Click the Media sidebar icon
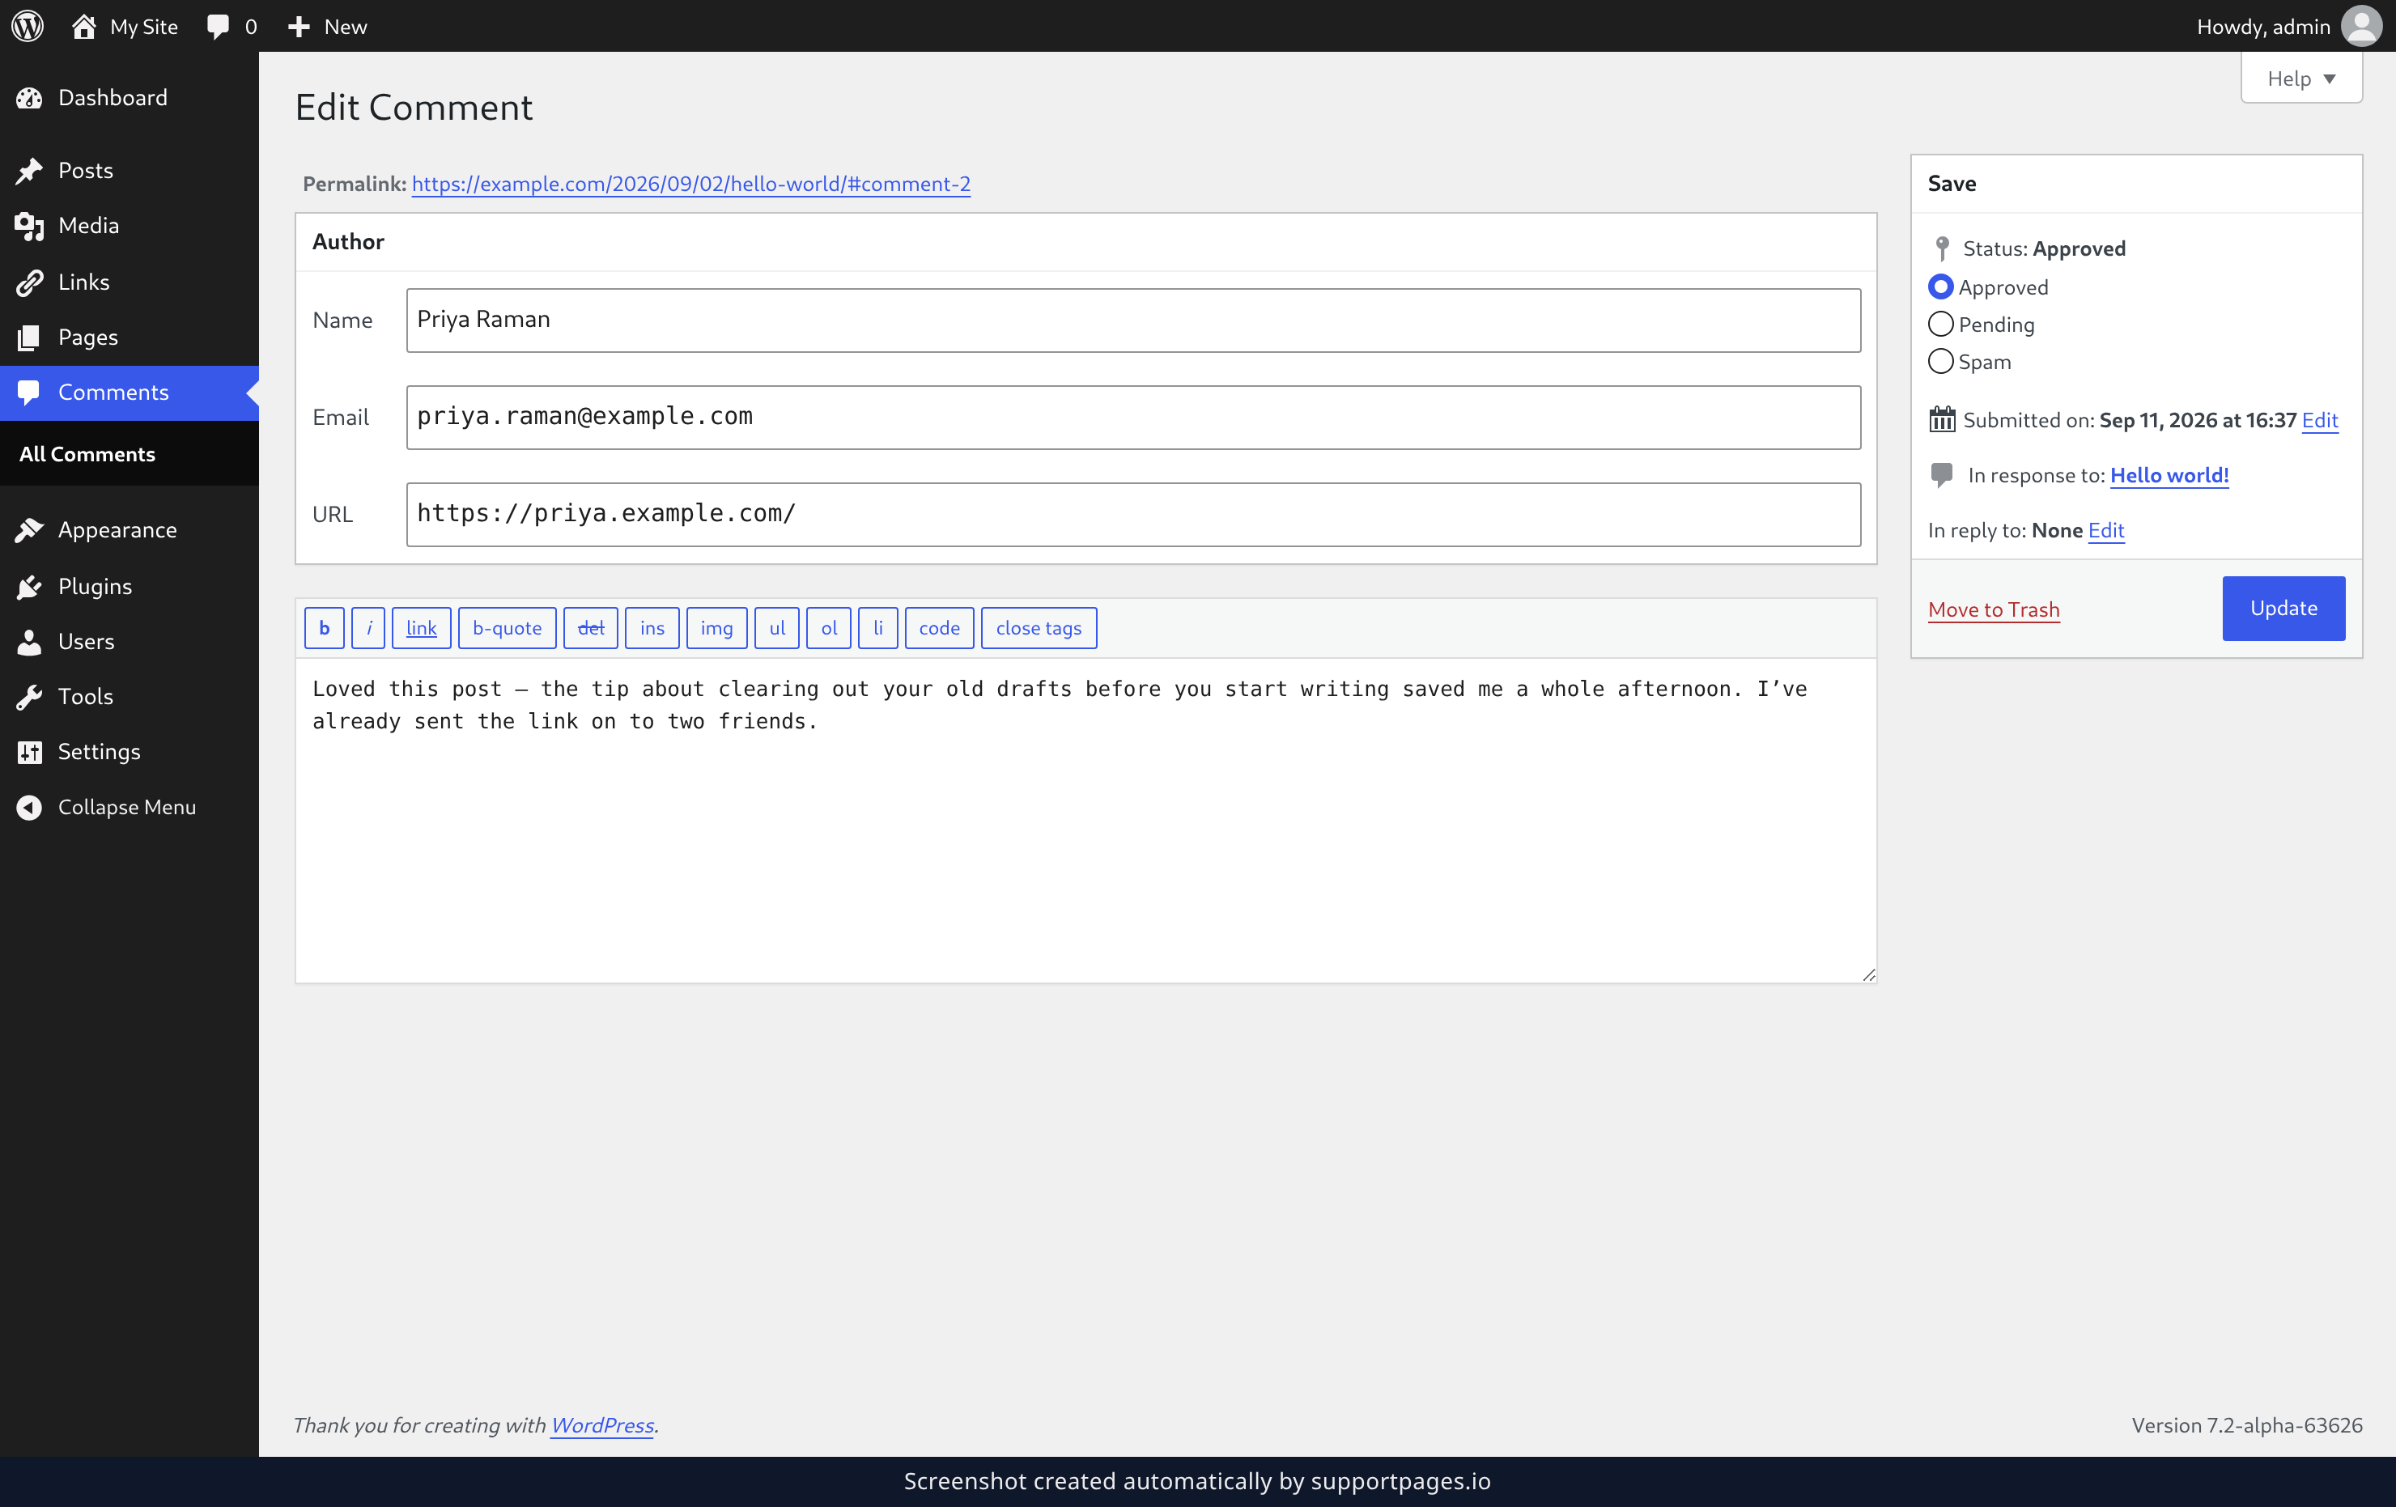 [29, 226]
